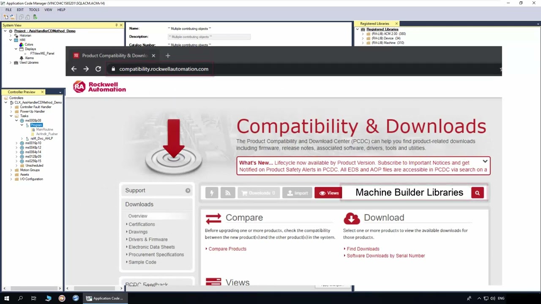Click the ms0008p08 task clock icon
Image resolution: width=541 pixels, height=304 pixels.
pyautogui.click(x=22, y=120)
